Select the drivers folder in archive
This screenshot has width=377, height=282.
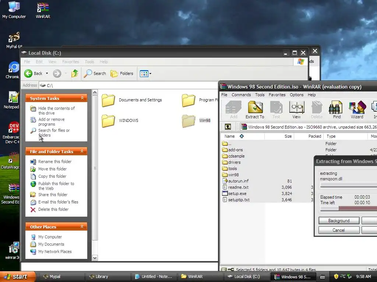(x=232, y=162)
